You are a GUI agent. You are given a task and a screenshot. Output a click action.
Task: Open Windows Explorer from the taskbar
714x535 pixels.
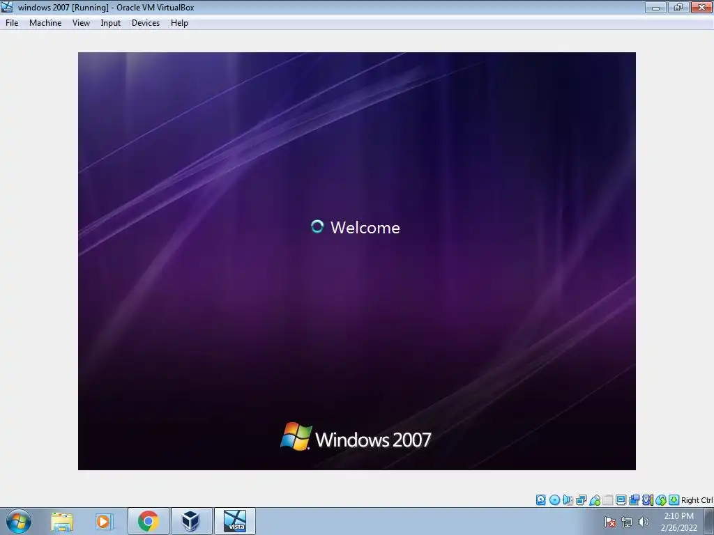62,522
